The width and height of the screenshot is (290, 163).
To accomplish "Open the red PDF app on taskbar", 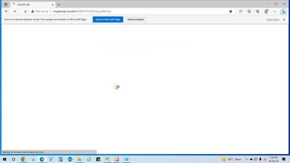I will point(117,159).
